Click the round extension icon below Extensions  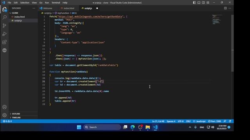click(x=4, y=50)
